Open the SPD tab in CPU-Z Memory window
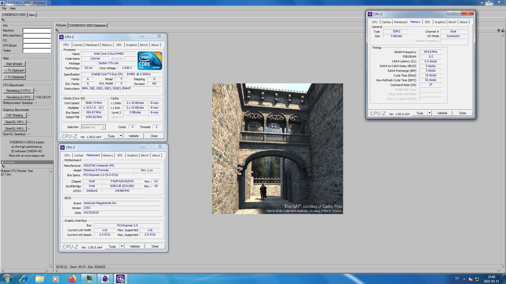The image size is (506, 284). (427, 22)
